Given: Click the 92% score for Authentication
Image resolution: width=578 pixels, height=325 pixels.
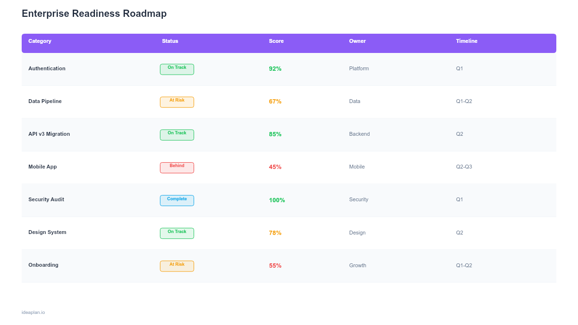Looking at the screenshot, I should point(275,68).
